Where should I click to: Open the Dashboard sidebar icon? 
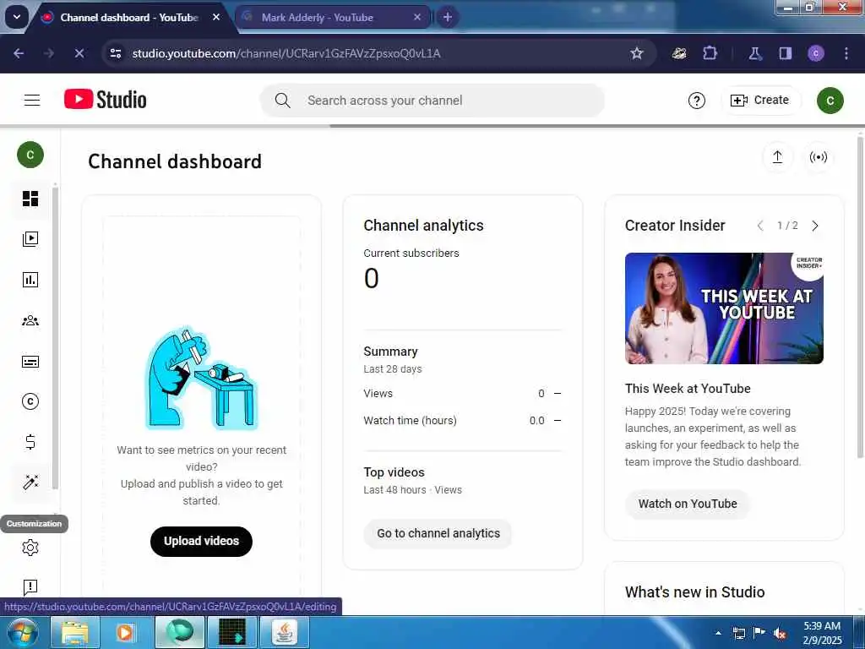[x=30, y=199]
